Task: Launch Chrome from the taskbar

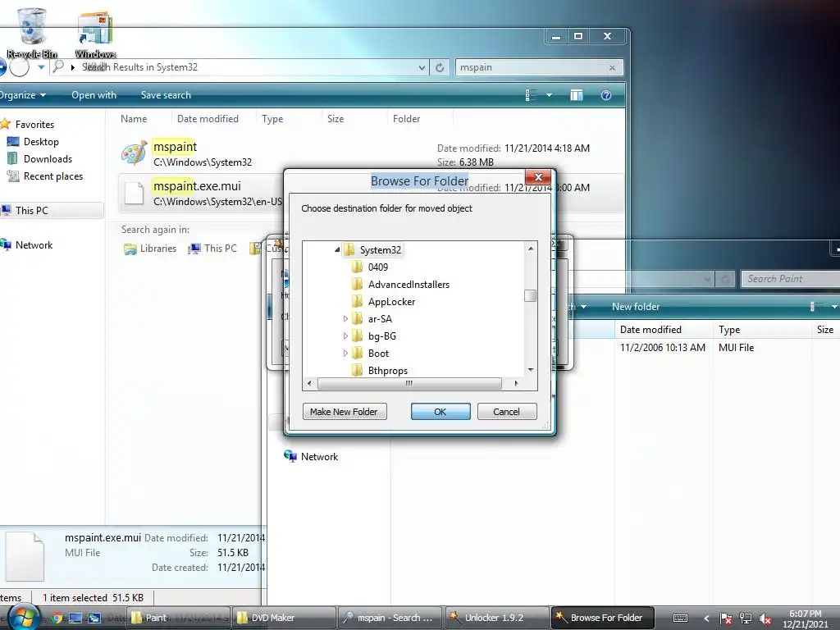Action: (57, 618)
